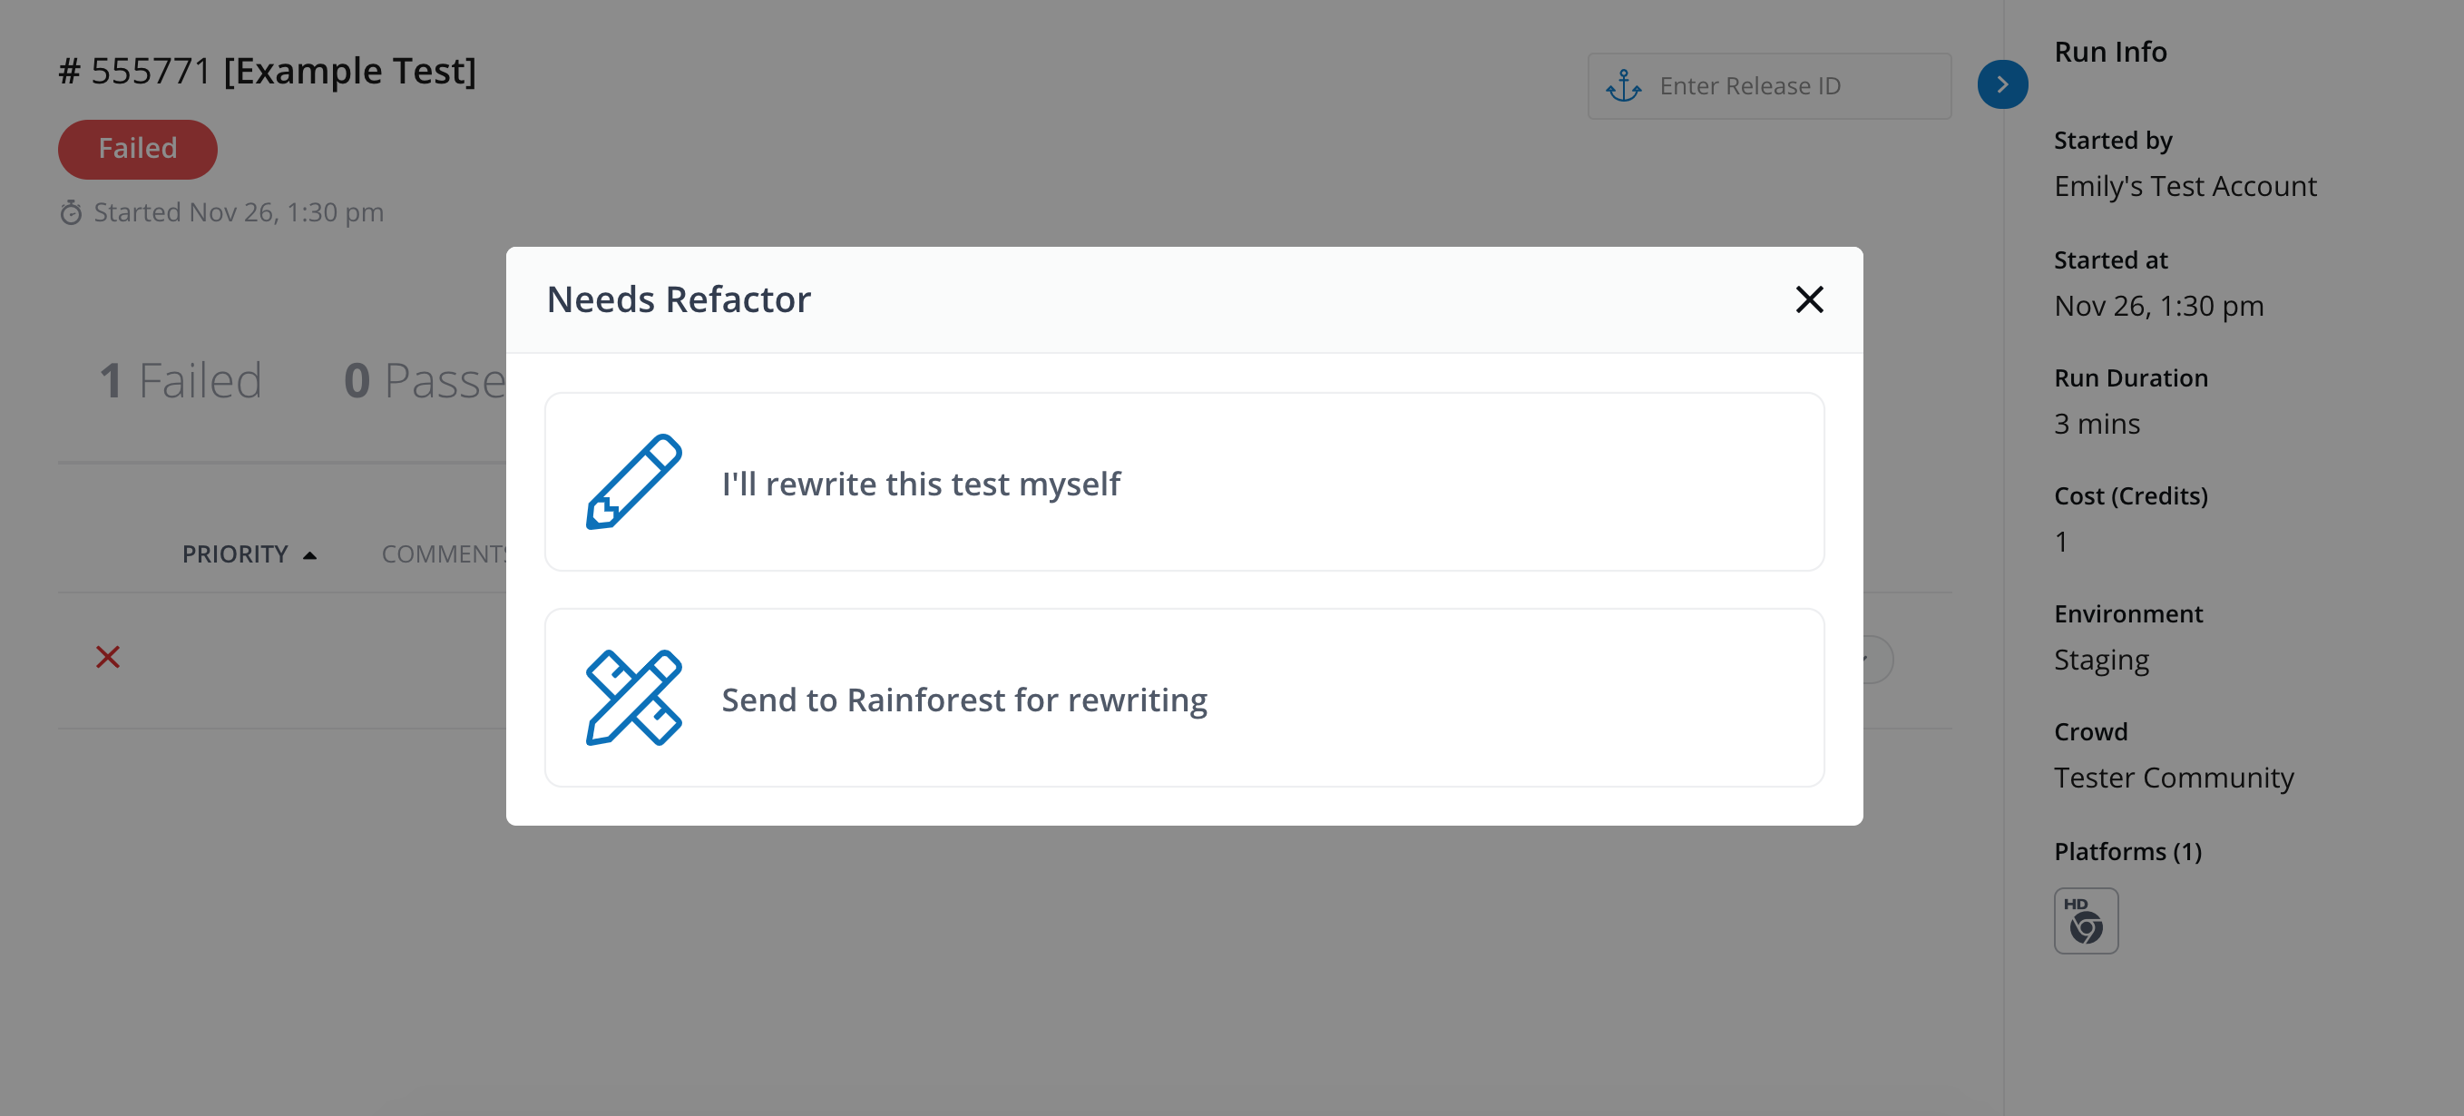Screen dimensions: 2464x1116
Task: Click the stopwatch icon beside Started
Action: tap(71, 212)
